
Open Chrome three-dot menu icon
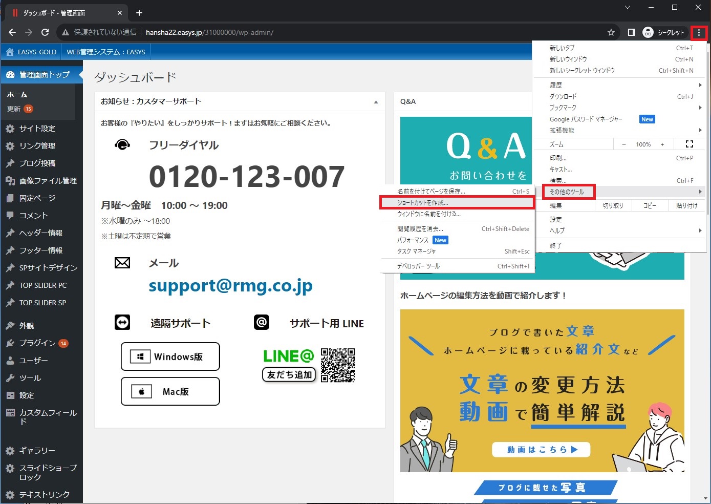[x=699, y=33]
